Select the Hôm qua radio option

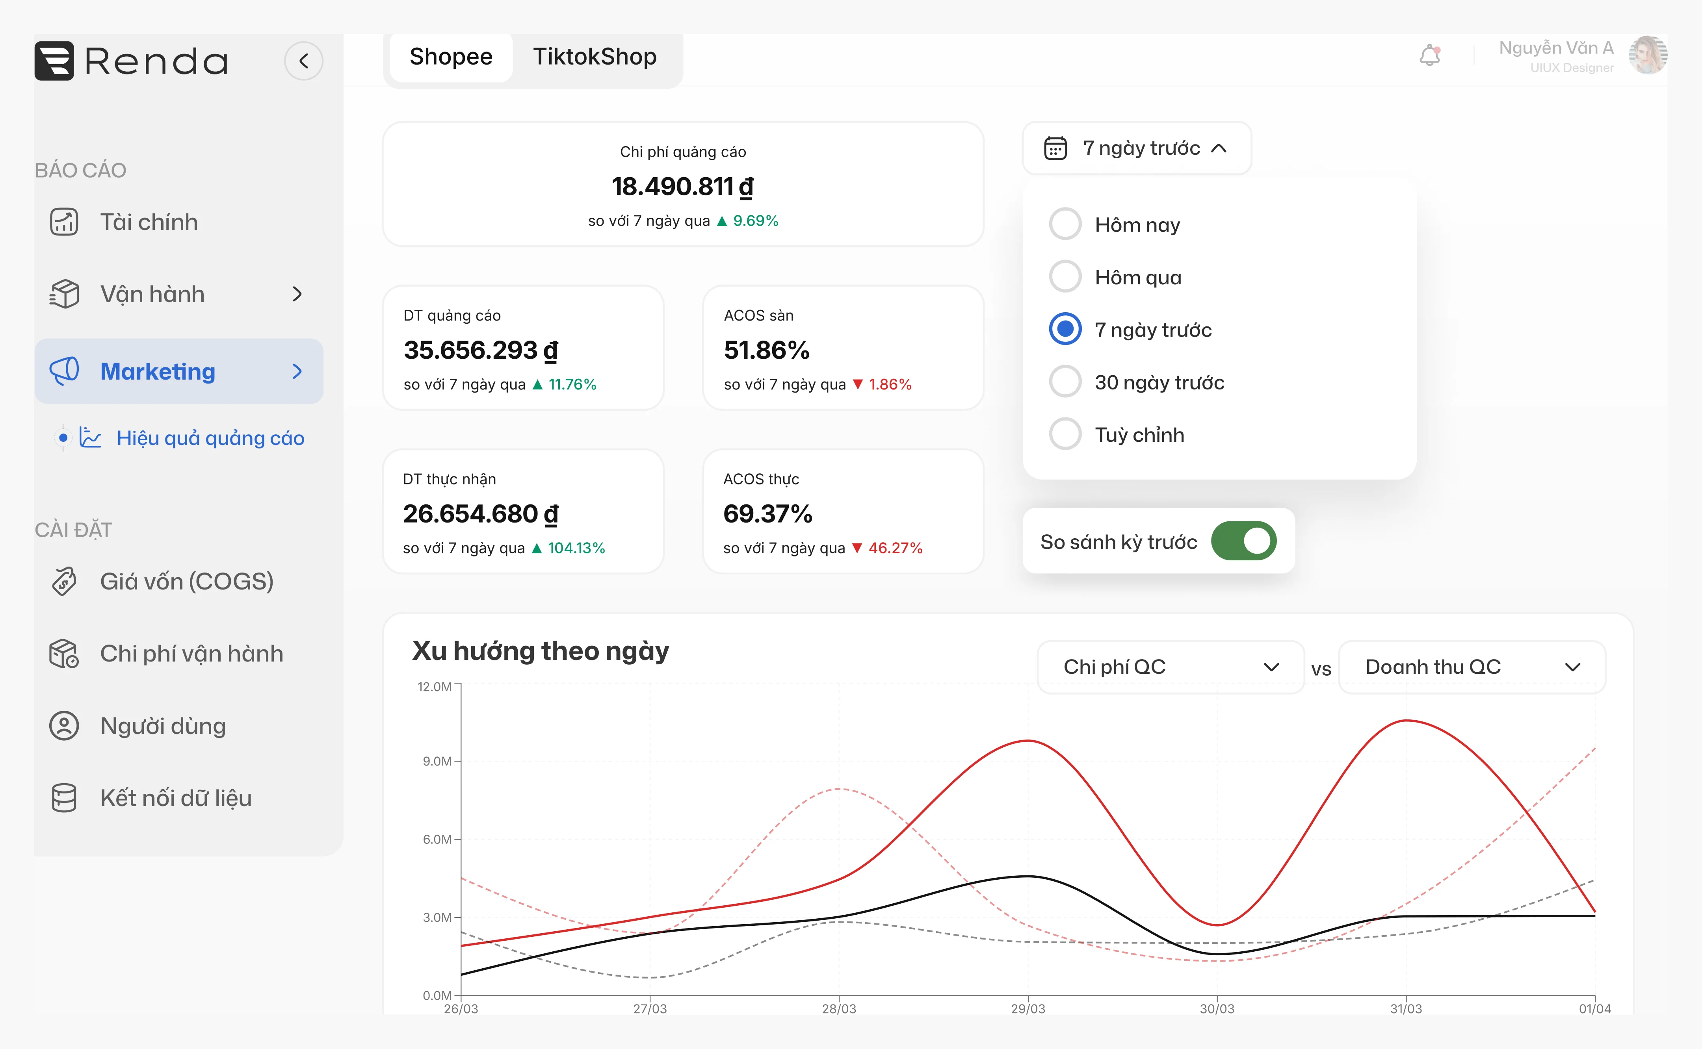1065,277
